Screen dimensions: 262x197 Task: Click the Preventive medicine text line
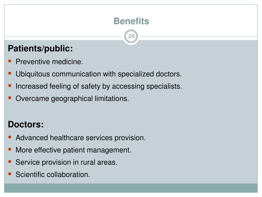[x=49, y=62]
